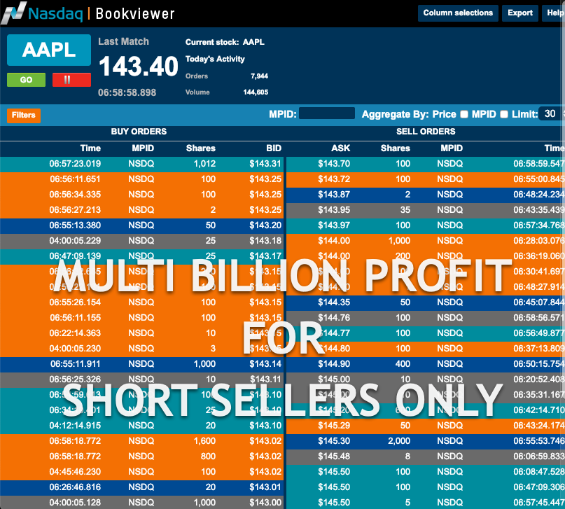The image size is (565, 509).
Task: Click the 2,000 shares sell cell
Action: pyautogui.click(x=399, y=441)
